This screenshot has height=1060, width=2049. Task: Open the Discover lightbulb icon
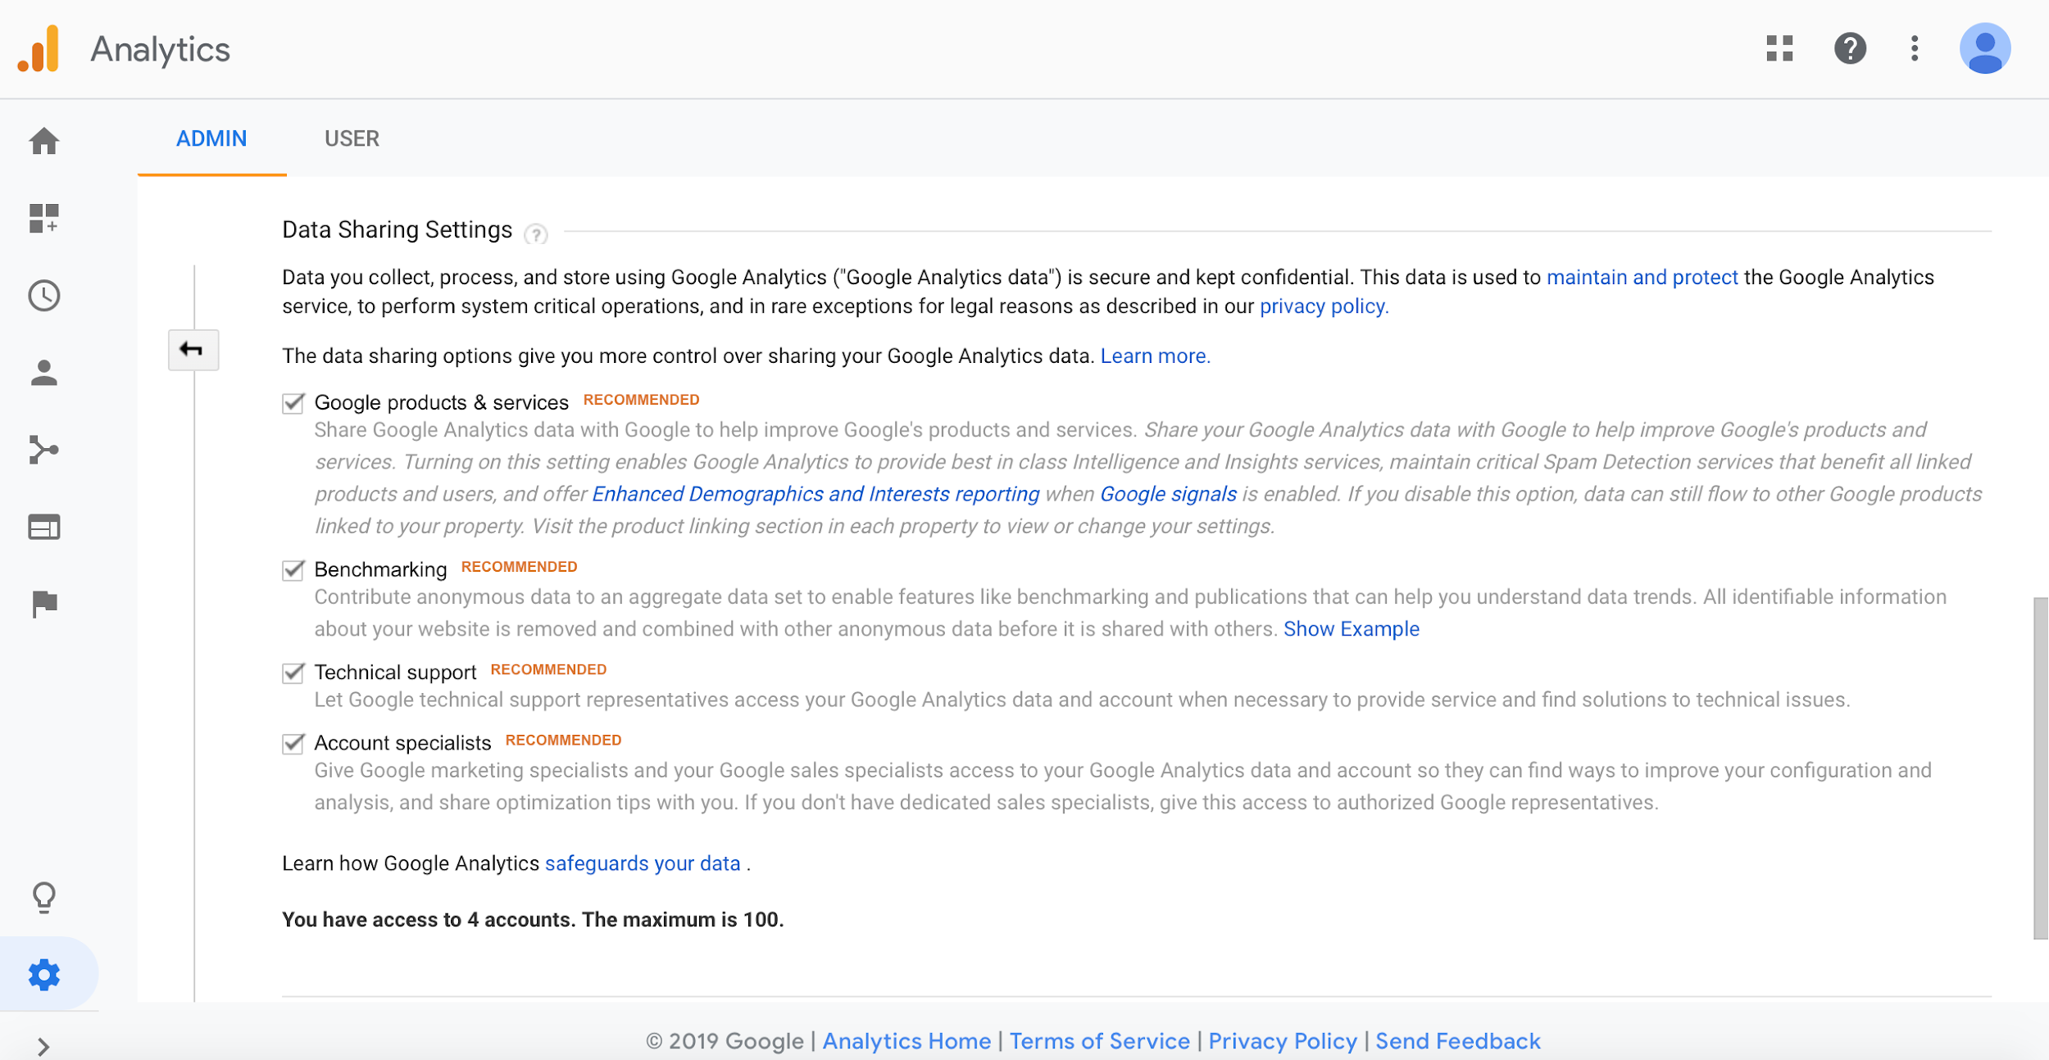(x=44, y=898)
